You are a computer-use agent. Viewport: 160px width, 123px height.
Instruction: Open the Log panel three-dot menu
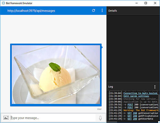click(x=155, y=87)
